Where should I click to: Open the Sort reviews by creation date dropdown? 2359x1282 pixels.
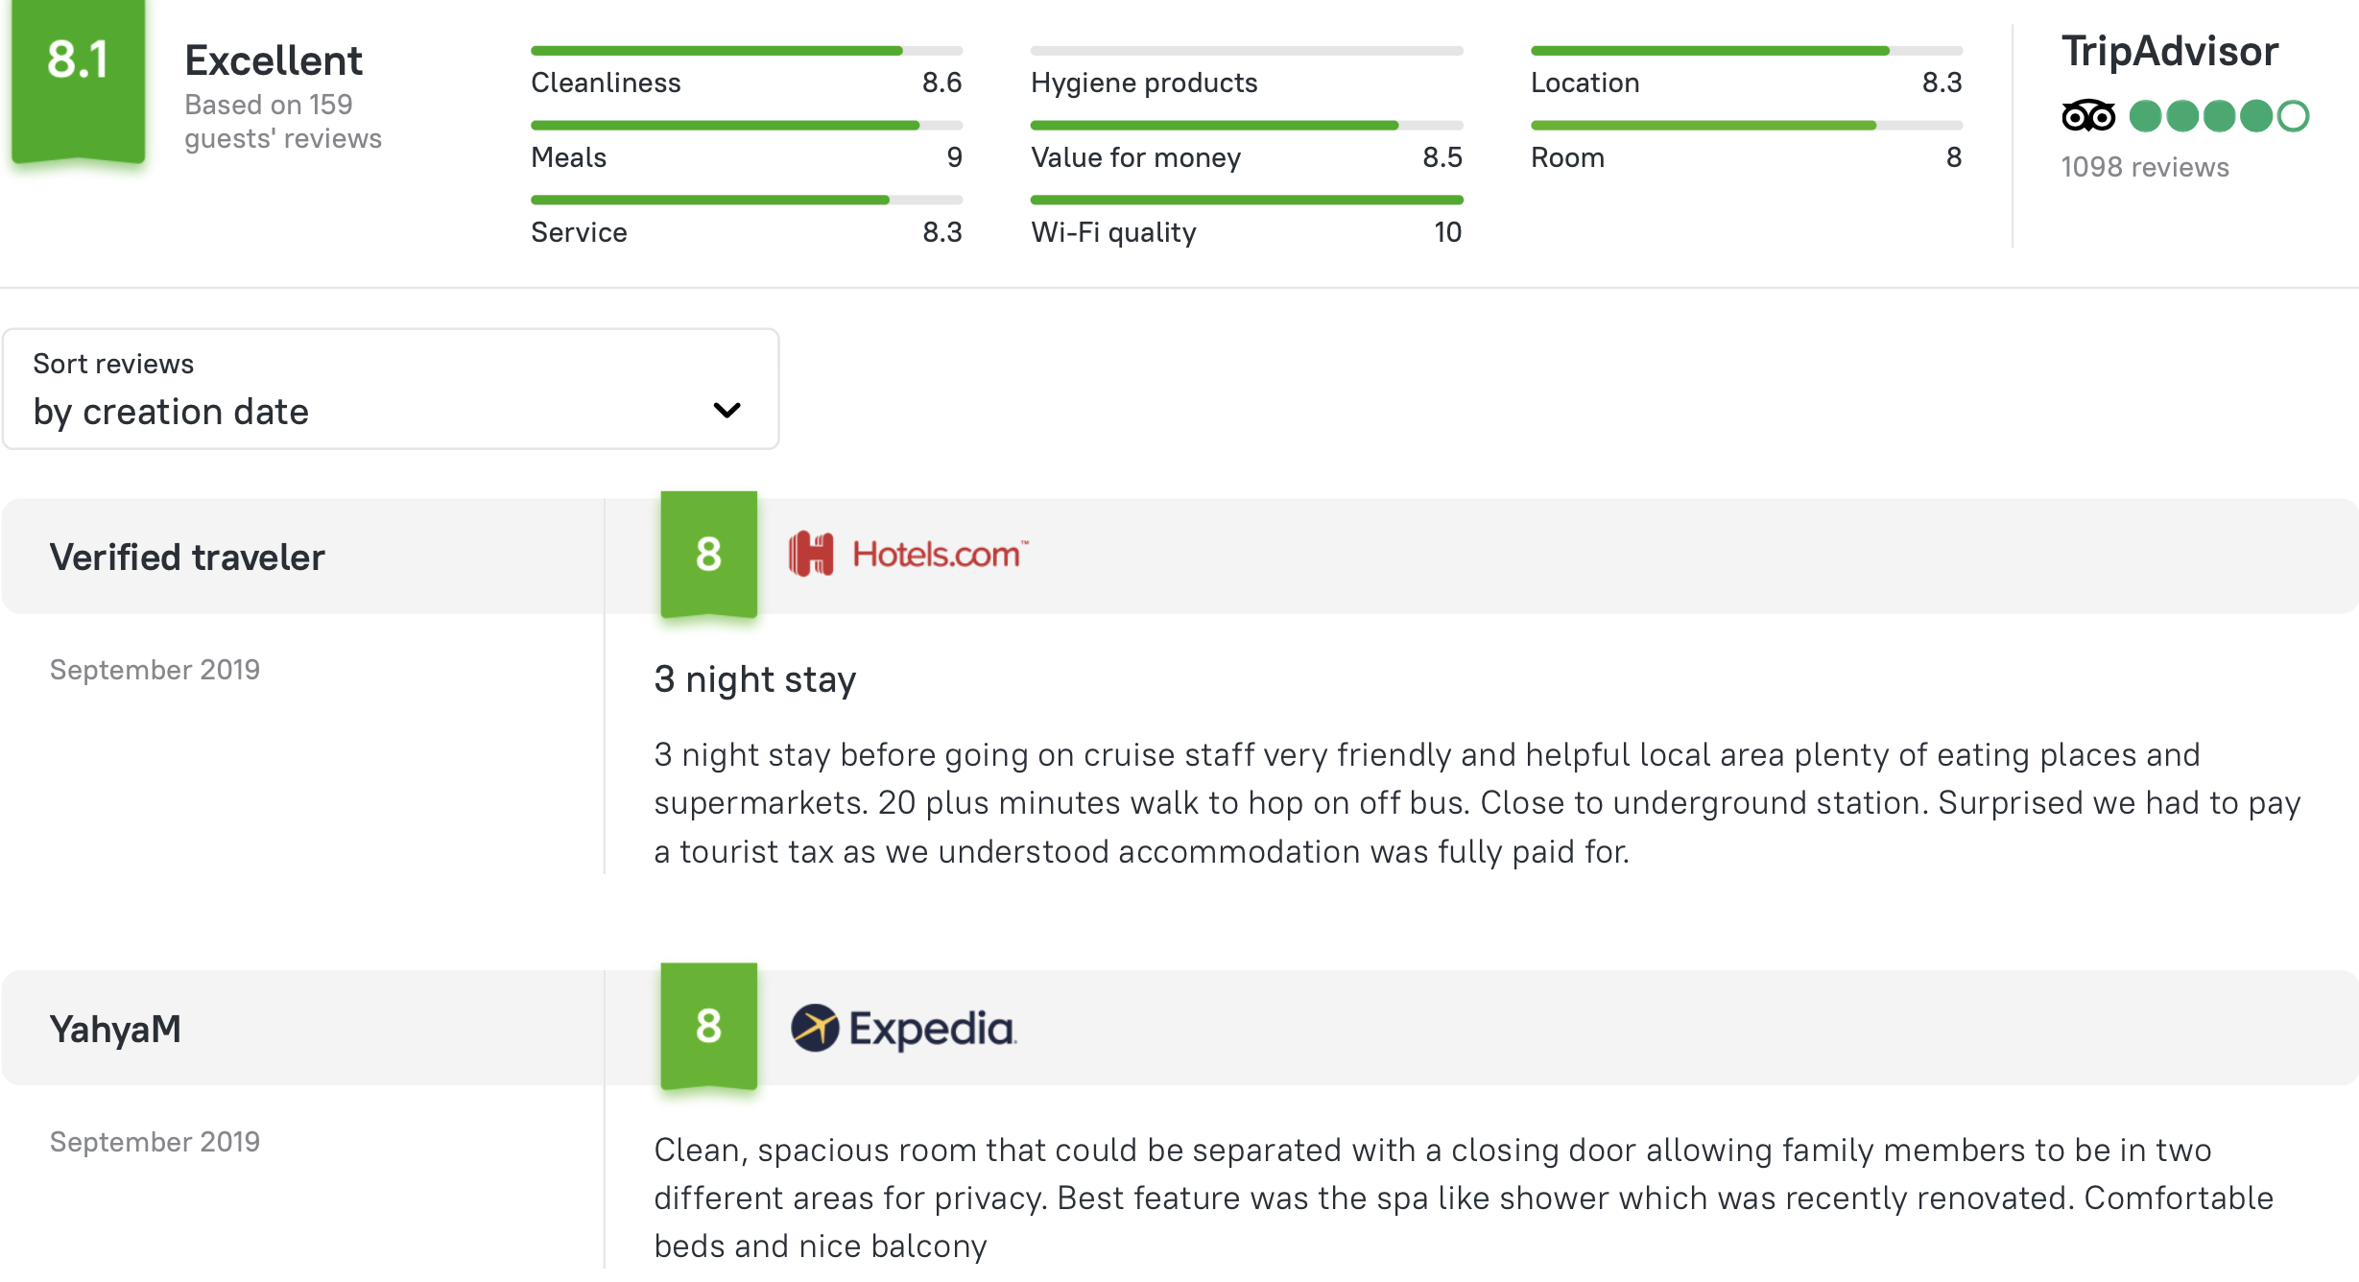click(391, 389)
